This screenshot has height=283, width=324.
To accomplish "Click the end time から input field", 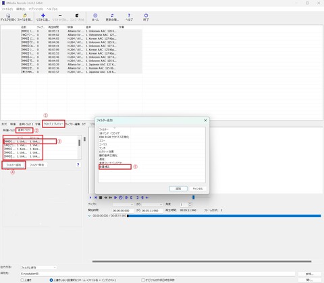I will tap(152, 210).
